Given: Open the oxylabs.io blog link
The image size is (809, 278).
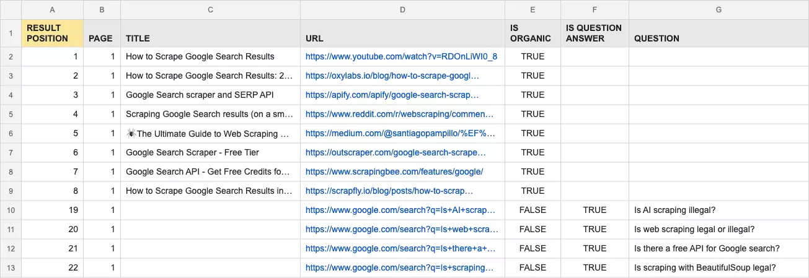Looking at the screenshot, I should coord(392,76).
